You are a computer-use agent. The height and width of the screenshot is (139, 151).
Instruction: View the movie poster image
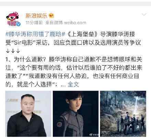coord(123,114)
